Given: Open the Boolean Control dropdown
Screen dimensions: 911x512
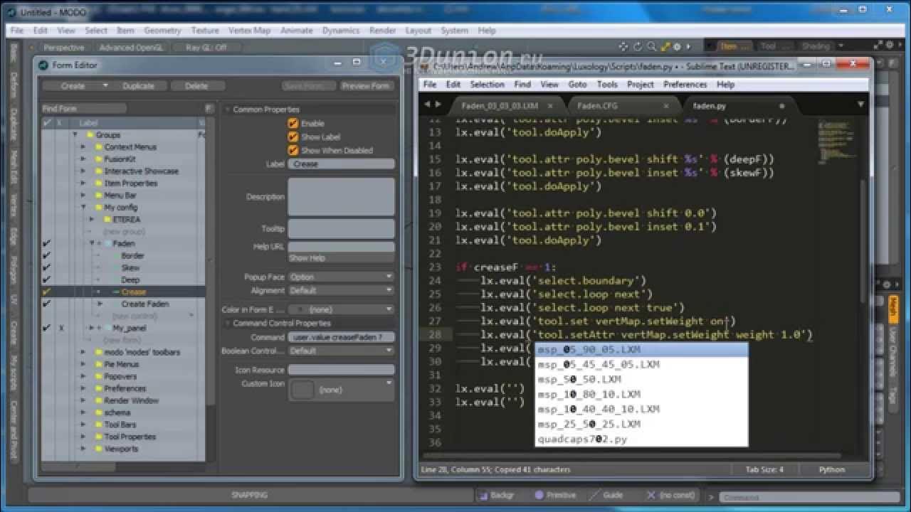Looking at the screenshot, I should [341, 351].
